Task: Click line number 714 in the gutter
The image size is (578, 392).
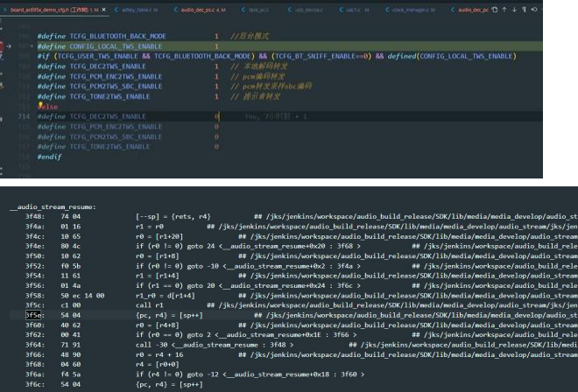Action: click(24, 116)
